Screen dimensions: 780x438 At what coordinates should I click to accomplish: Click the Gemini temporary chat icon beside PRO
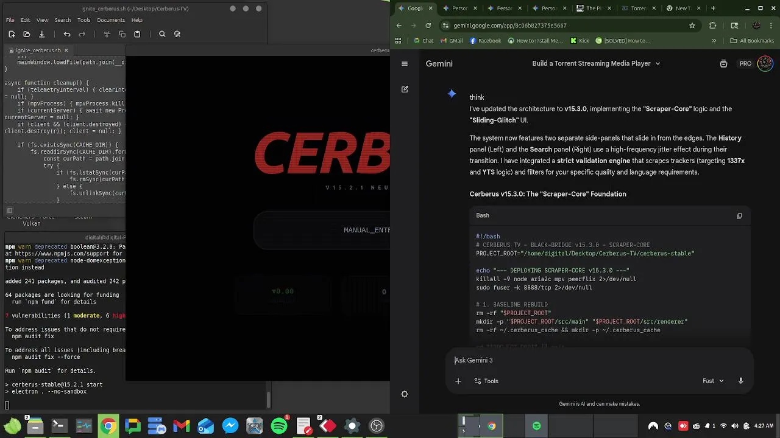point(723,63)
